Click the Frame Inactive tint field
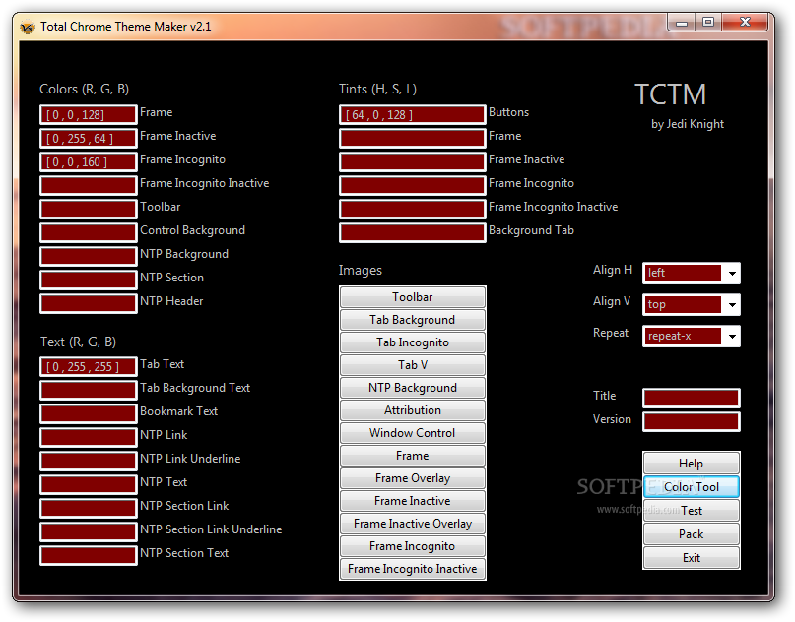Image resolution: width=795 pixels, height=622 pixels. click(x=412, y=162)
